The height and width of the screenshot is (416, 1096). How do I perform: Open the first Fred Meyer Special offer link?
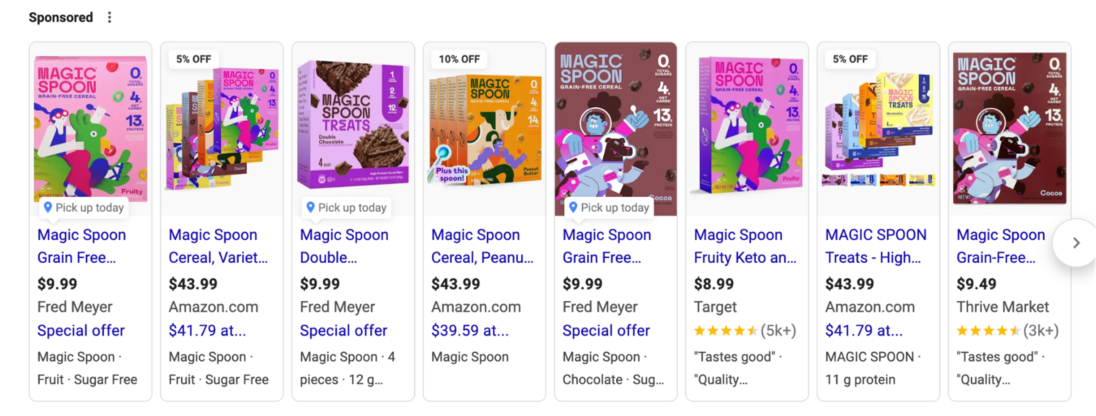81,330
